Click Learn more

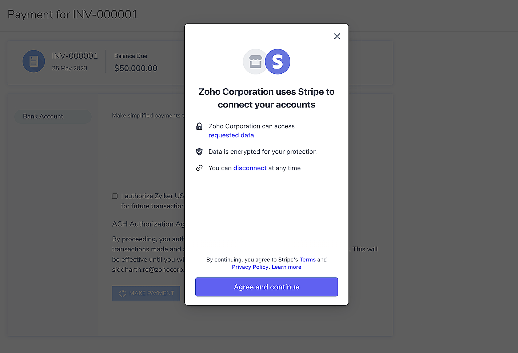tap(286, 267)
